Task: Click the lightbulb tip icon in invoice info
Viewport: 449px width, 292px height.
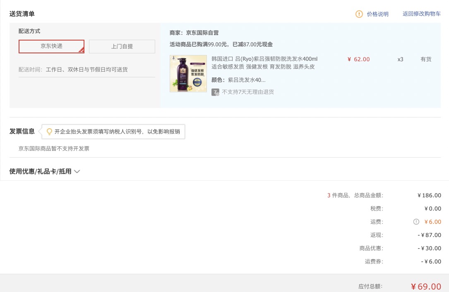Action: tap(49, 132)
